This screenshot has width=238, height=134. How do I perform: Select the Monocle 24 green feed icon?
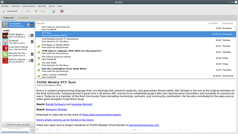[5, 54]
